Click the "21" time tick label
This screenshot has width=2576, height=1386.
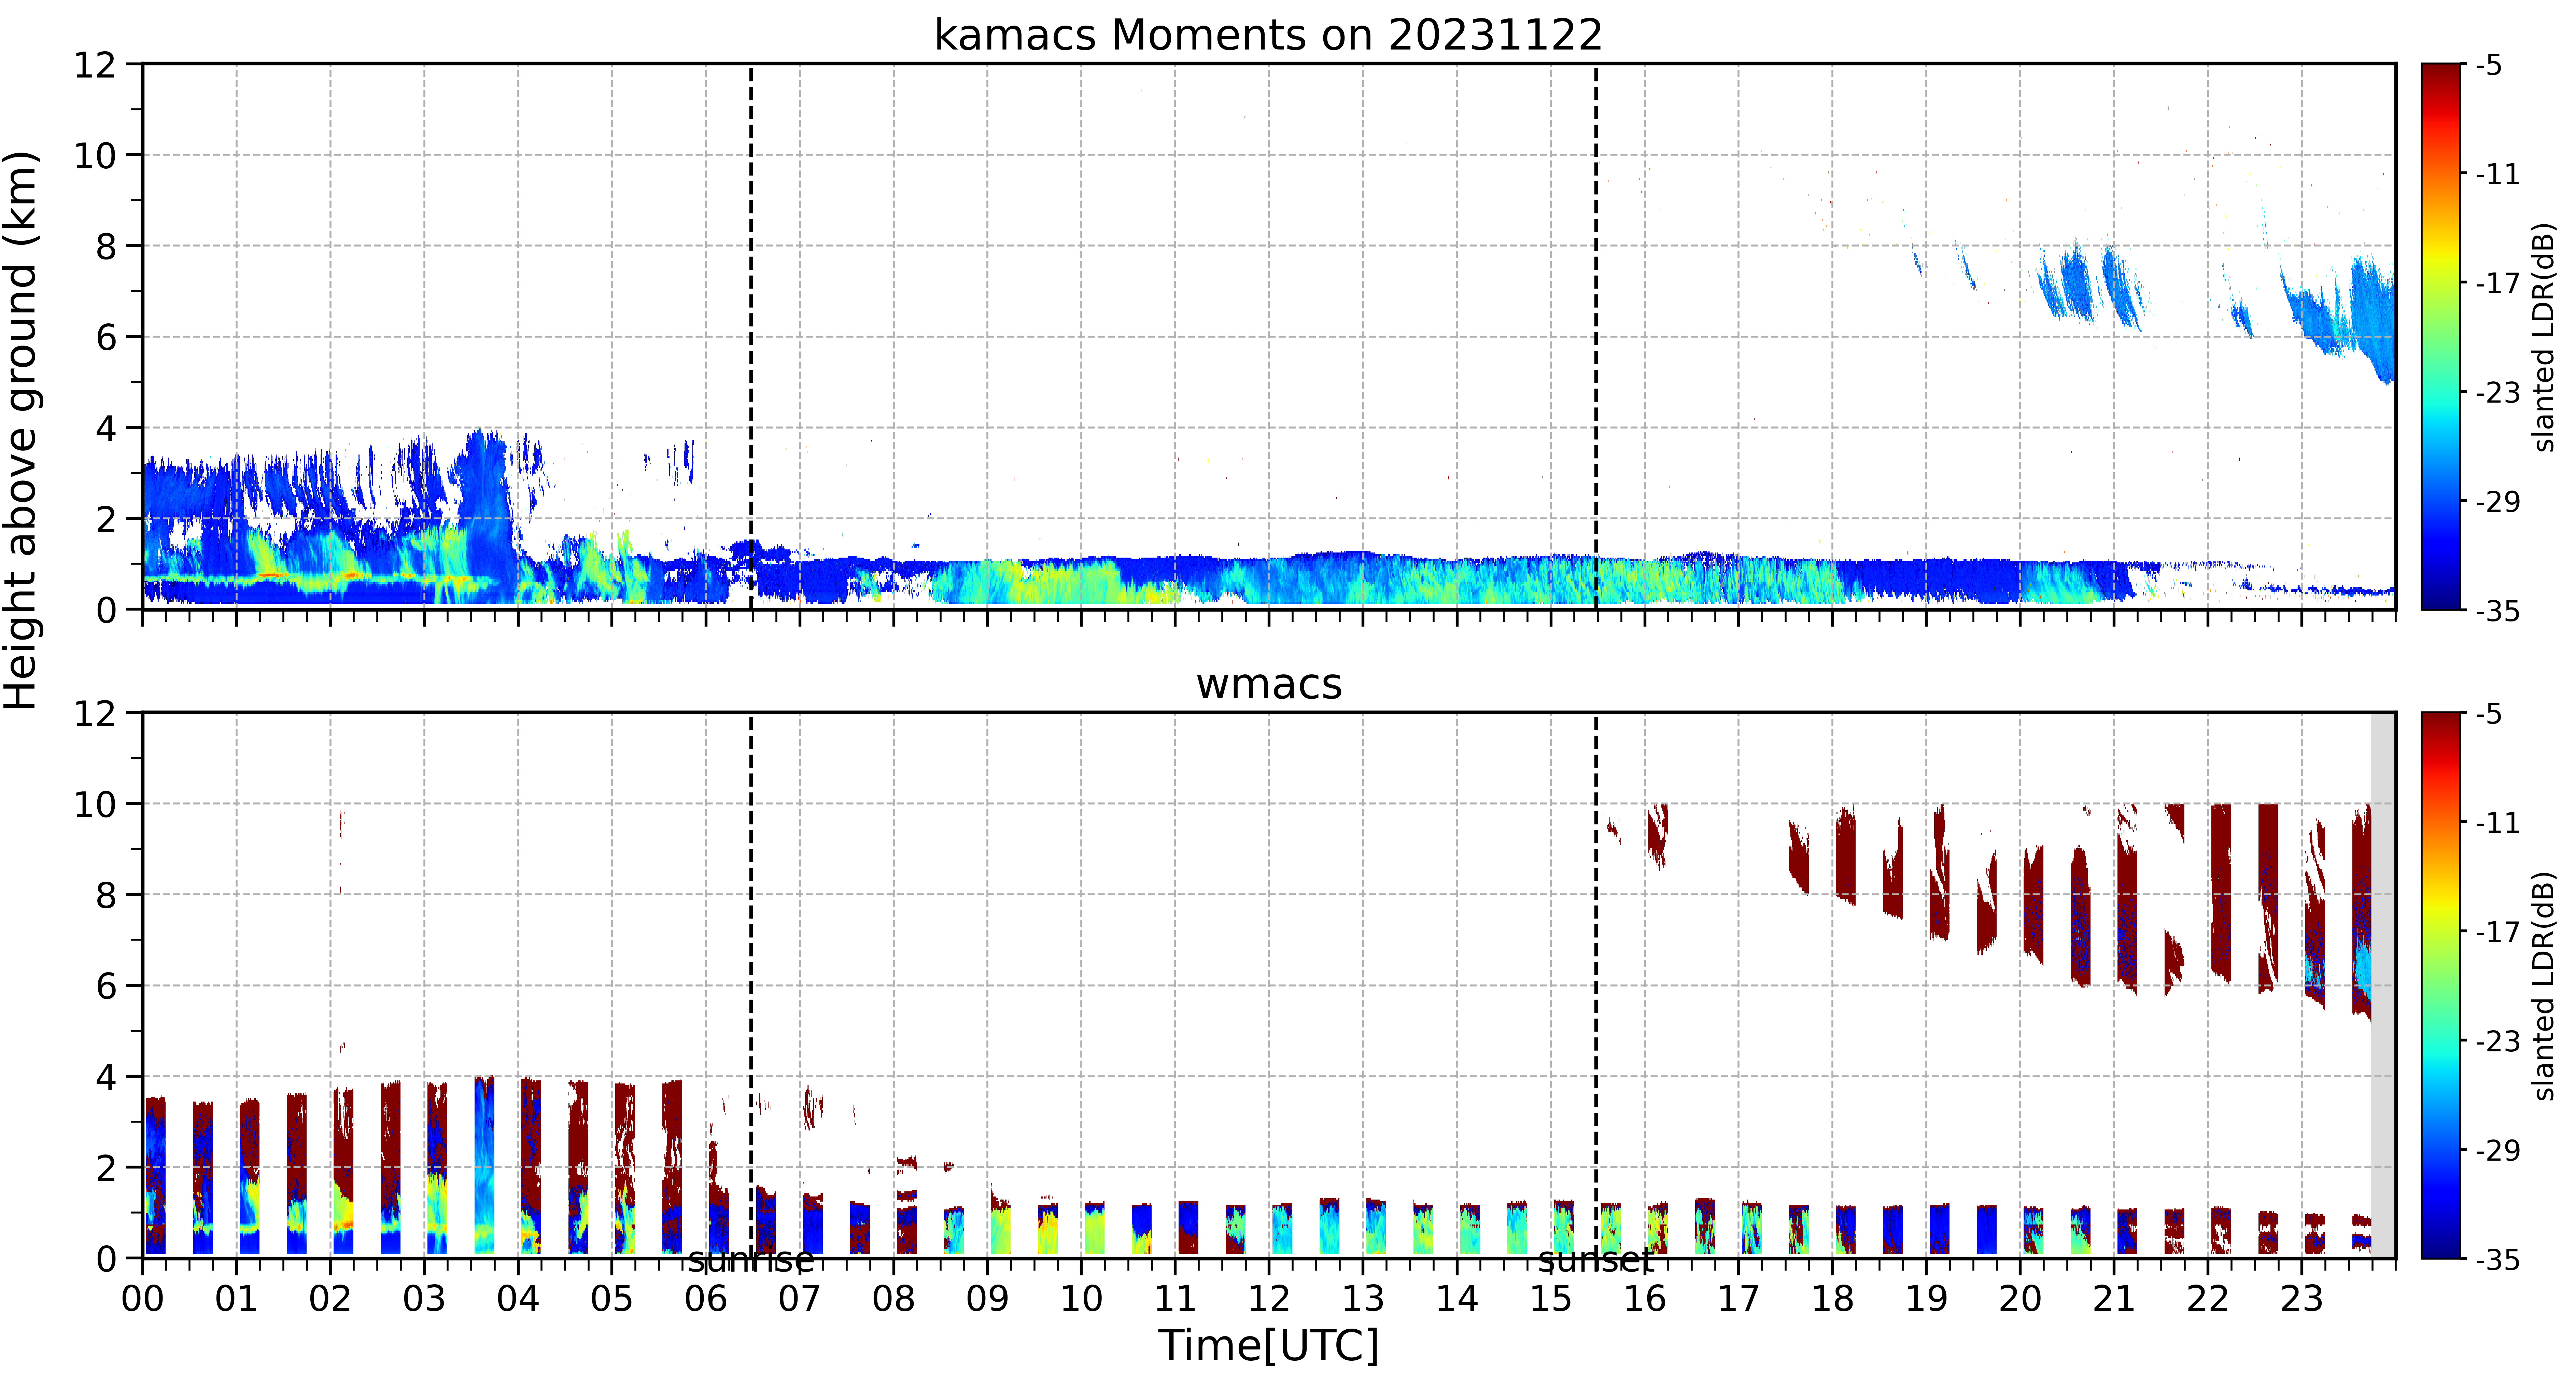click(x=2114, y=1299)
